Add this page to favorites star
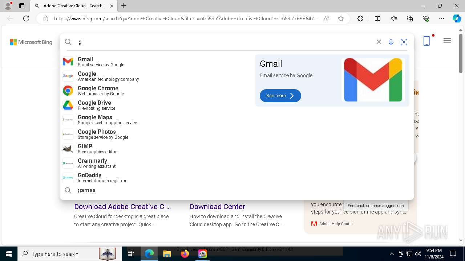 tap(341, 18)
